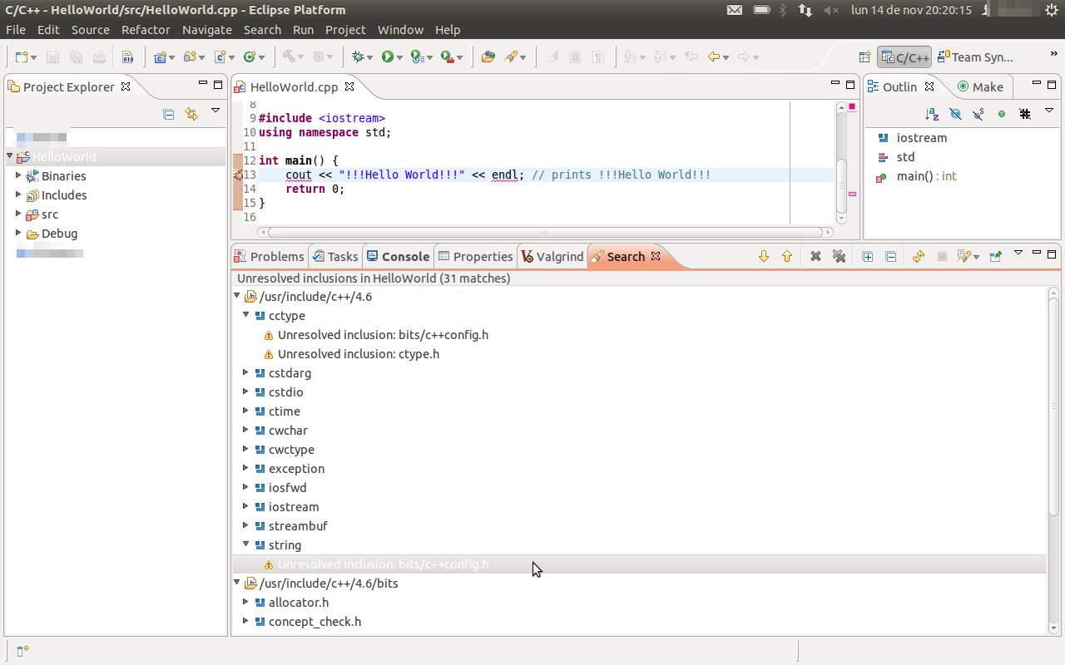Toggle Hide Static Members in Outline

[x=978, y=114]
